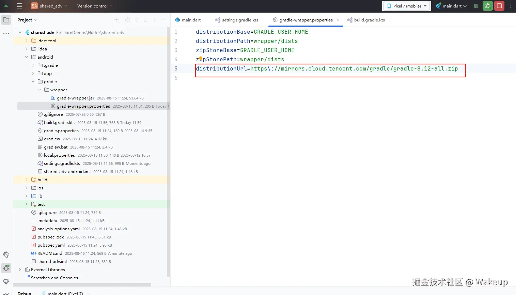The image size is (516, 295).
Task: Open the Build tool window hammer icon
Action: (x=6, y=254)
